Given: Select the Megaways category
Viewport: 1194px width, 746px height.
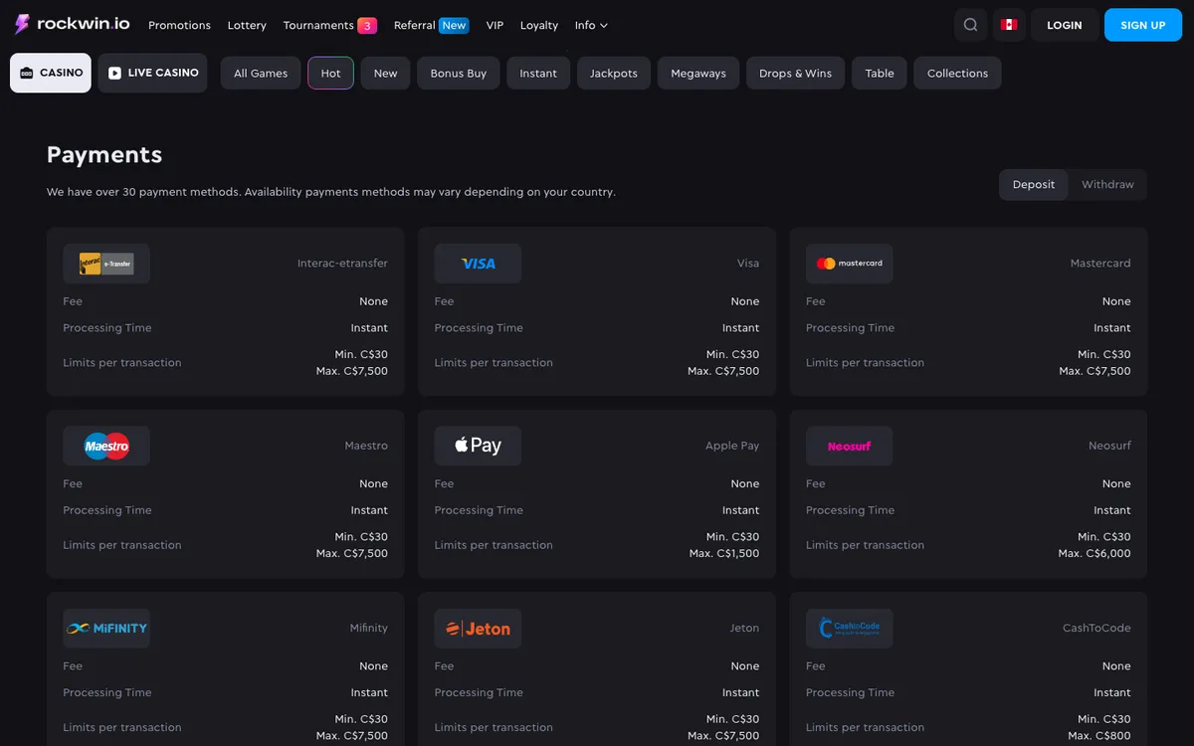Looking at the screenshot, I should (x=698, y=74).
